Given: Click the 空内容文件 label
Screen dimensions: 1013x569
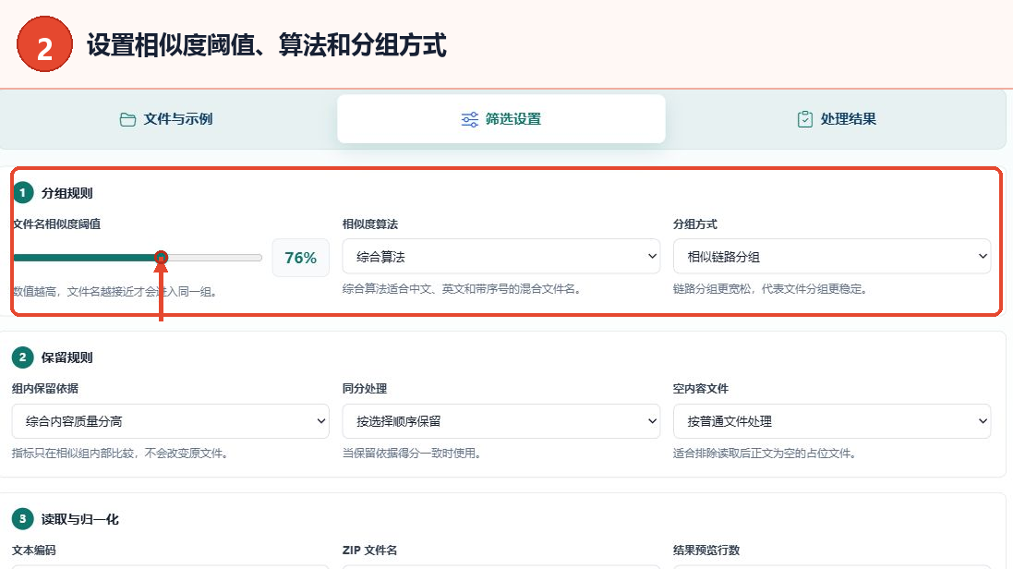Looking at the screenshot, I should [x=700, y=389].
